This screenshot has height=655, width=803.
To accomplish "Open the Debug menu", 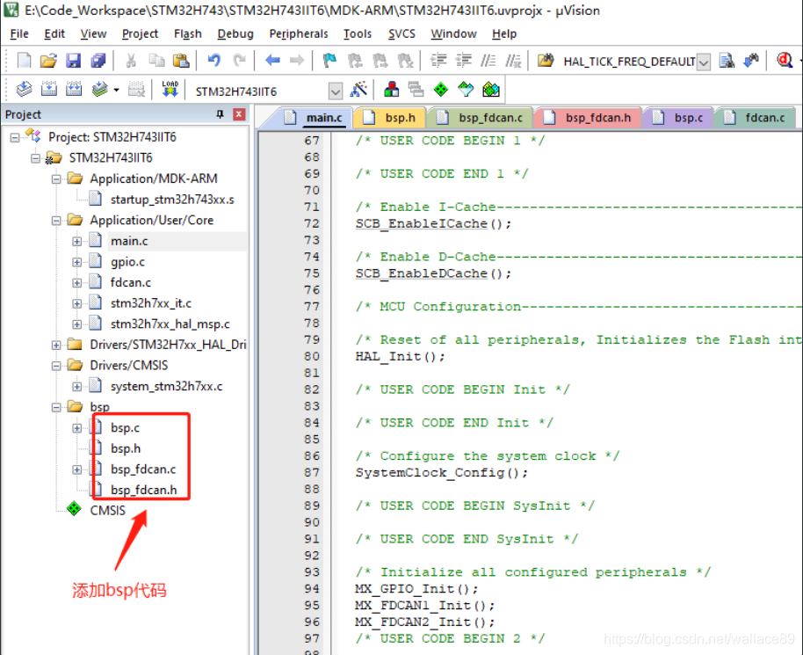I will (x=235, y=33).
